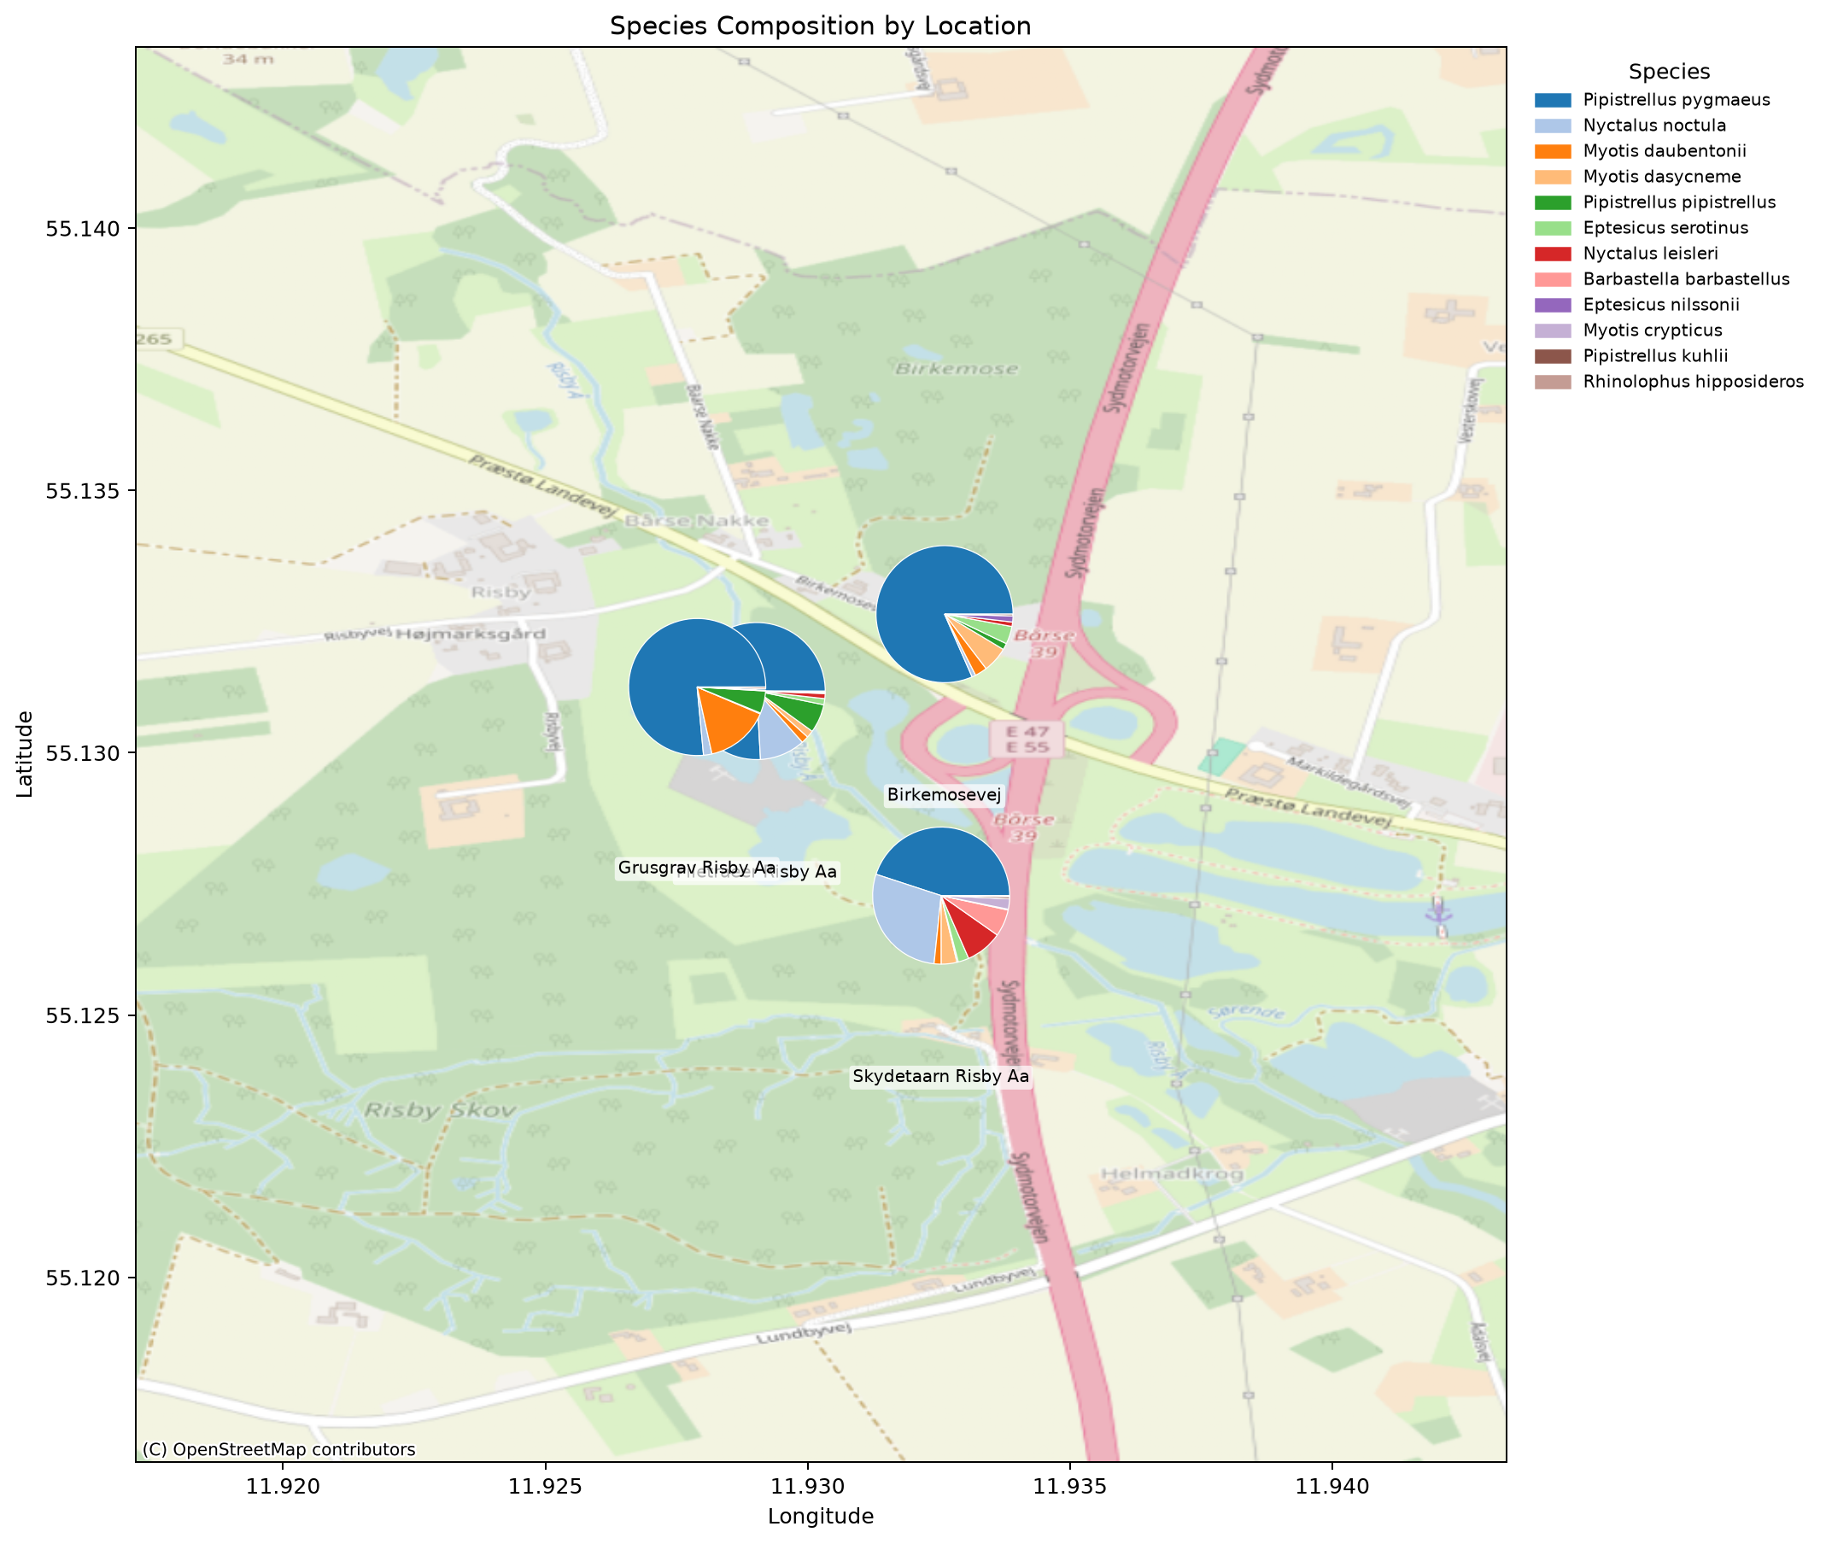Click the 55.120 latitude tick label
The width and height of the screenshot is (1826, 1544).
tap(82, 1278)
